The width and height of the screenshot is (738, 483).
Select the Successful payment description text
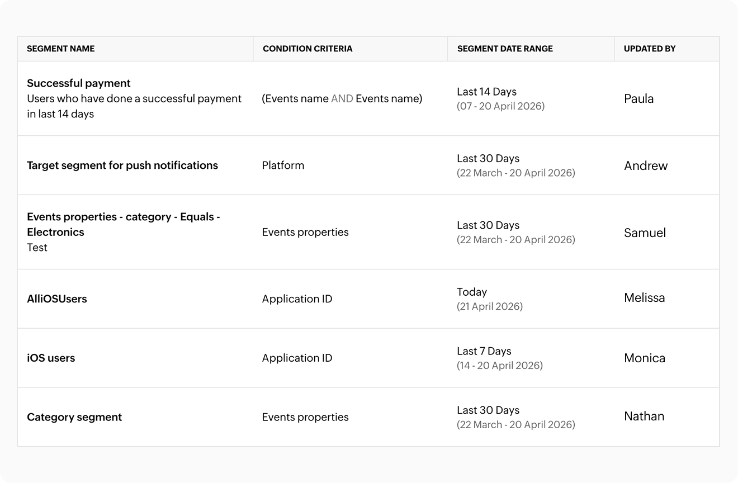pos(134,106)
